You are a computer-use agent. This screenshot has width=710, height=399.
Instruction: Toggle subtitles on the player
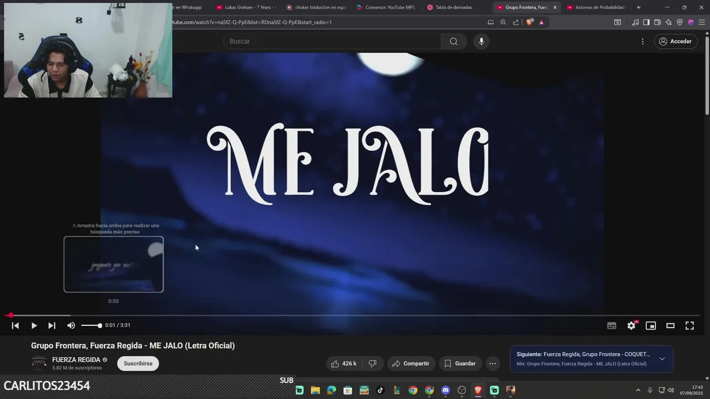(x=612, y=326)
